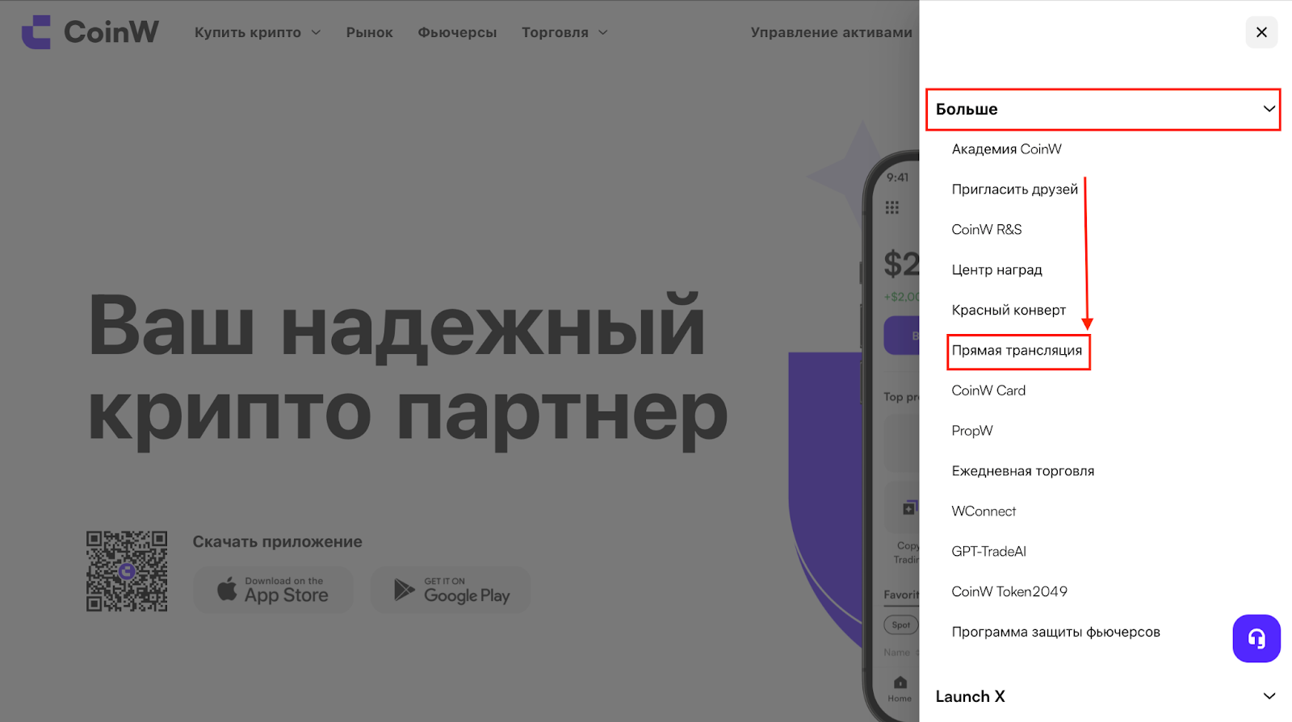The height and width of the screenshot is (722, 1292).
Task: Open CoinW Token2049 entry
Action: click(x=1009, y=592)
